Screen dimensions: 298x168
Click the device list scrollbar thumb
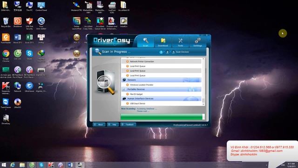[x=203, y=100]
